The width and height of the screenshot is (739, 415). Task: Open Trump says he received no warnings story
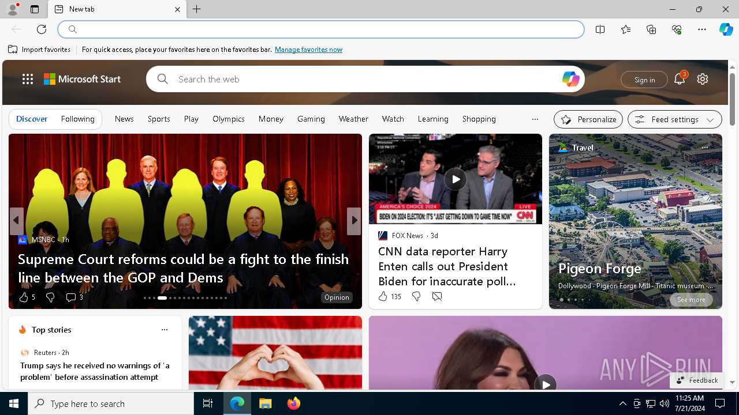(95, 371)
